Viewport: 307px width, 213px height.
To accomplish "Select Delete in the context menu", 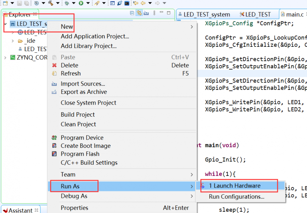I will point(69,65).
